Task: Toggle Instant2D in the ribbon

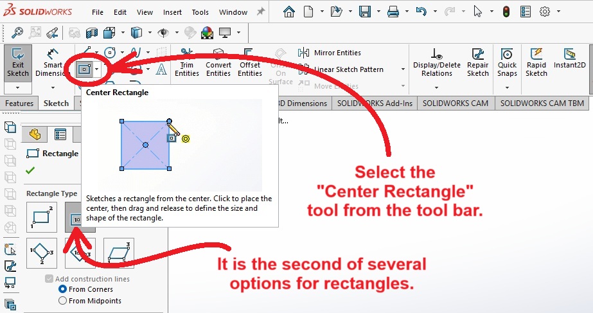Action: pyautogui.click(x=569, y=63)
